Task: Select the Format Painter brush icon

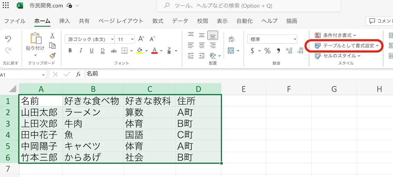Action: (52, 56)
